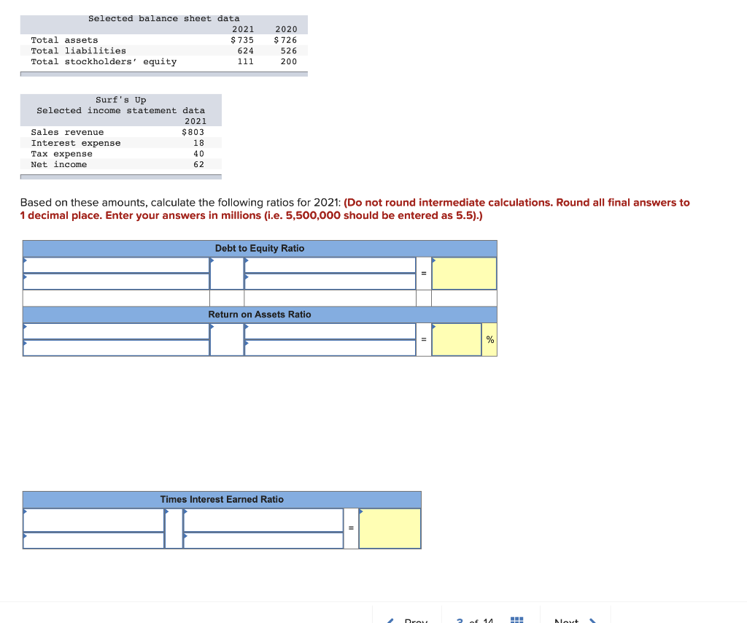Click the Total assets row label

[64, 40]
